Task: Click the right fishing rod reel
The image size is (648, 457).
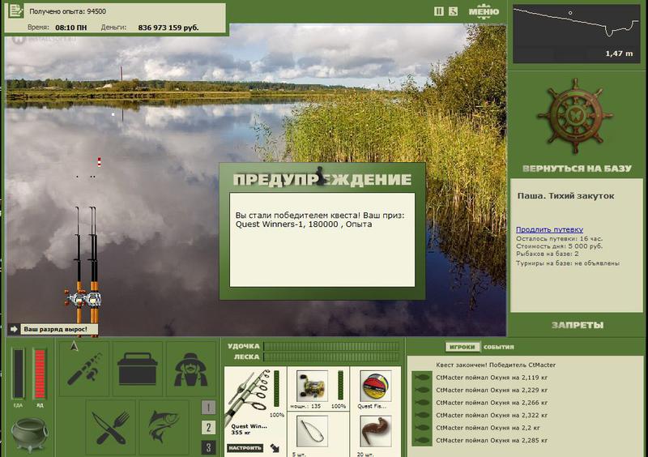Action: point(94,298)
